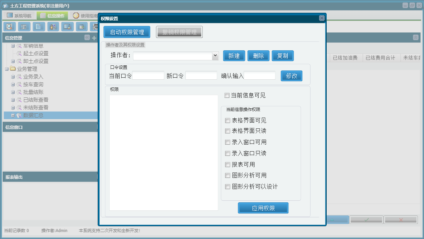Collapse 信息管理 panel with double-arrow icon
The image size is (424, 239).
[87, 38]
